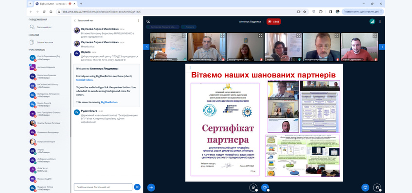This screenshot has height=193, width=412.
Task: Click the message input field Повідомлення Загальний чат
Action: 103,187
